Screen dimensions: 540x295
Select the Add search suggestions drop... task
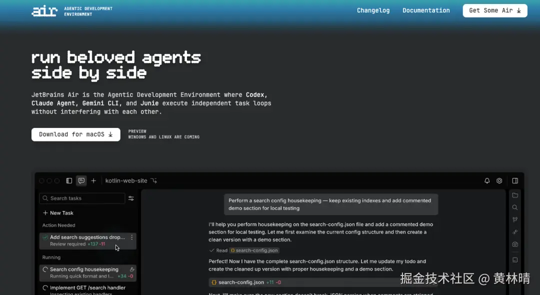point(88,240)
